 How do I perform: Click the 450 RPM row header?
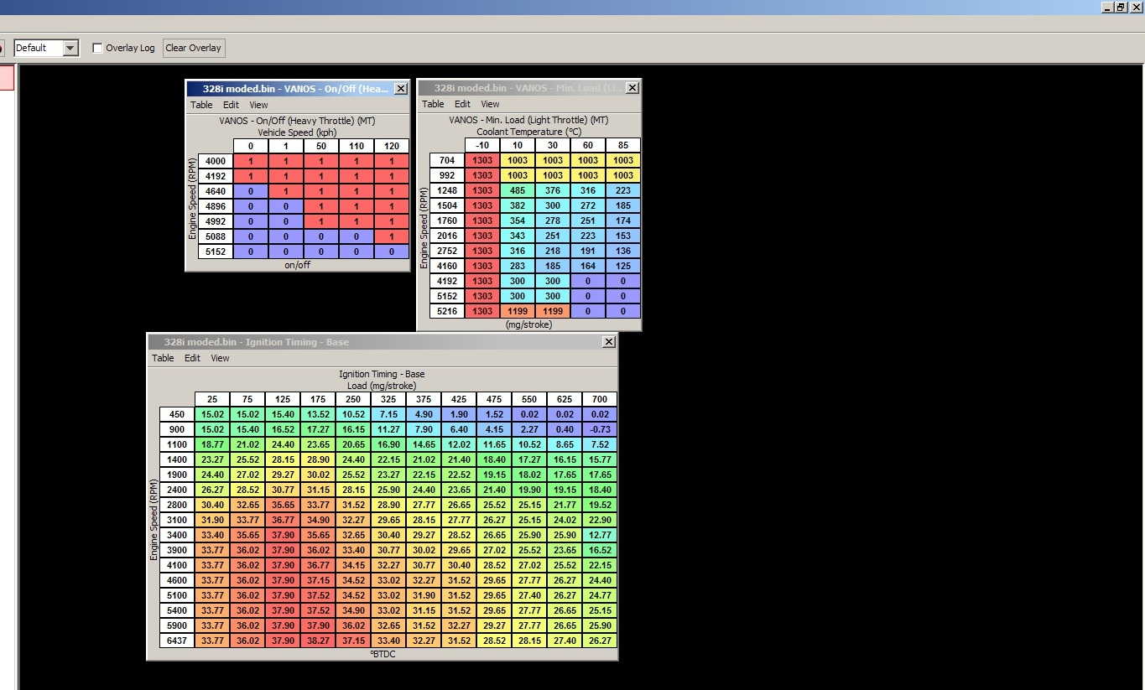point(177,414)
